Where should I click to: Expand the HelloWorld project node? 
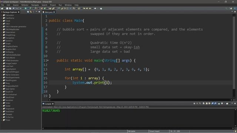coord(1,58)
